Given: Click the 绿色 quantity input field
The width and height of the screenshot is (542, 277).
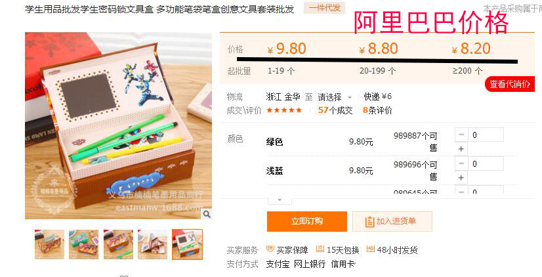Looking at the screenshot, I should pos(486,135).
